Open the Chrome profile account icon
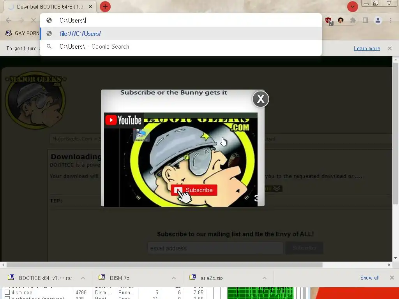This screenshot has height=299, width=399. (x=378, y=20)
